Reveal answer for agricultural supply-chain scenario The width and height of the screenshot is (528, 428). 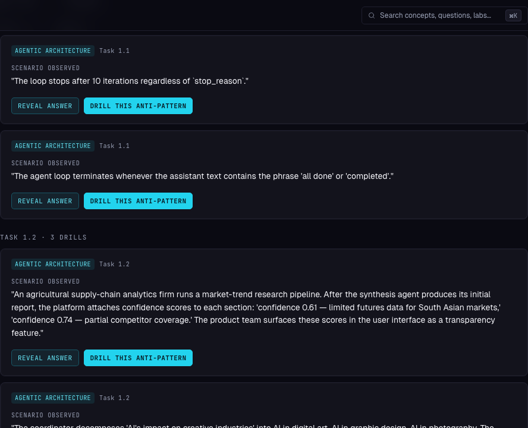(x=45, y=358)
